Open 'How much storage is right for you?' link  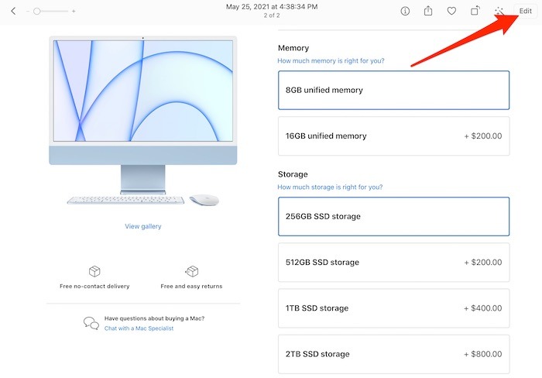330,187
